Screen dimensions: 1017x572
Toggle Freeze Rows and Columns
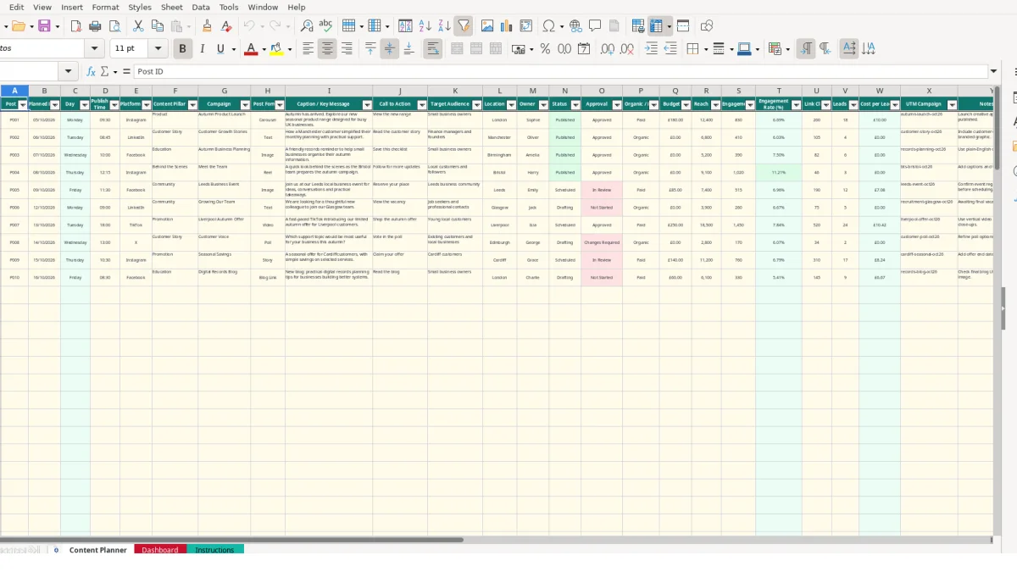[x=656, y=26]
